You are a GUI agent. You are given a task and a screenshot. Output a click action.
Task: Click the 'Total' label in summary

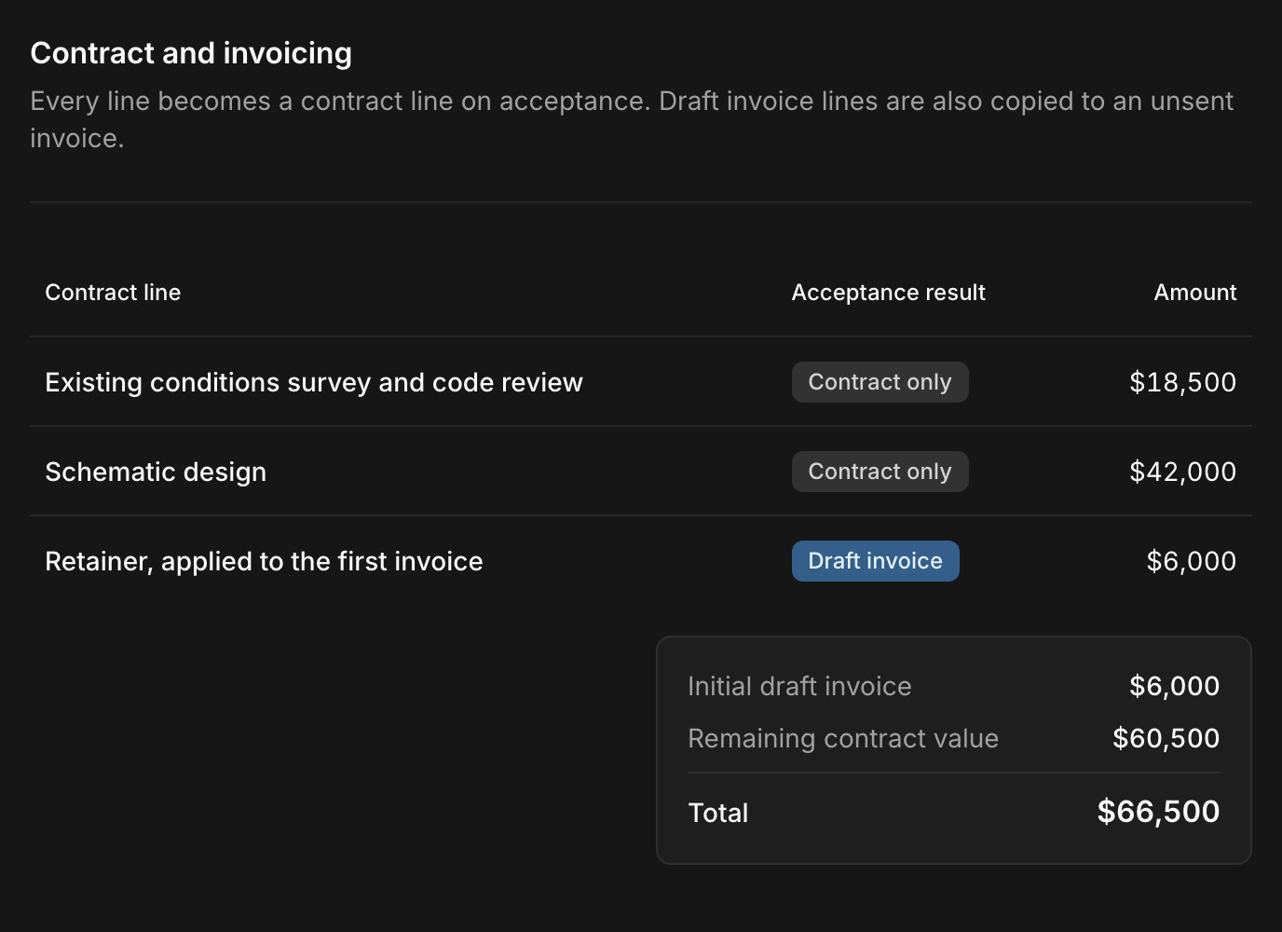pyautogui.click(x=718, y=813)
